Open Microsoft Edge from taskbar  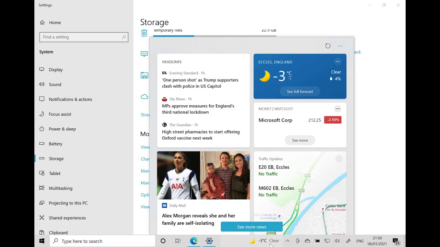194,241
